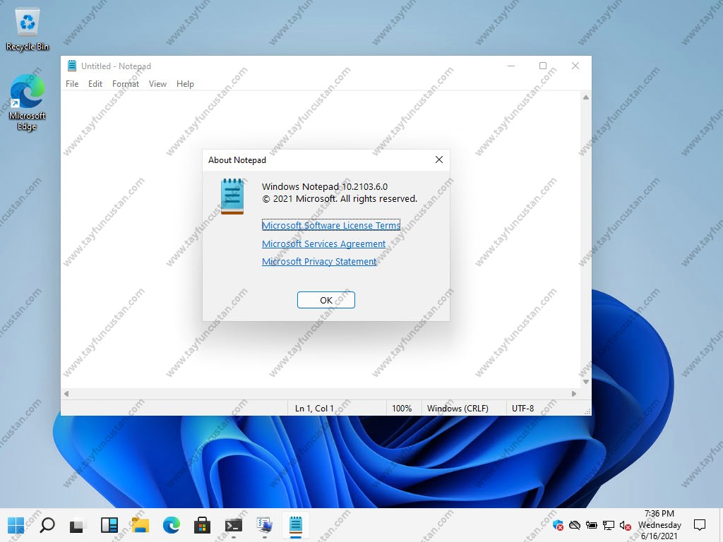Open Microsoft Edge from the taskbar

pos(171,525)
